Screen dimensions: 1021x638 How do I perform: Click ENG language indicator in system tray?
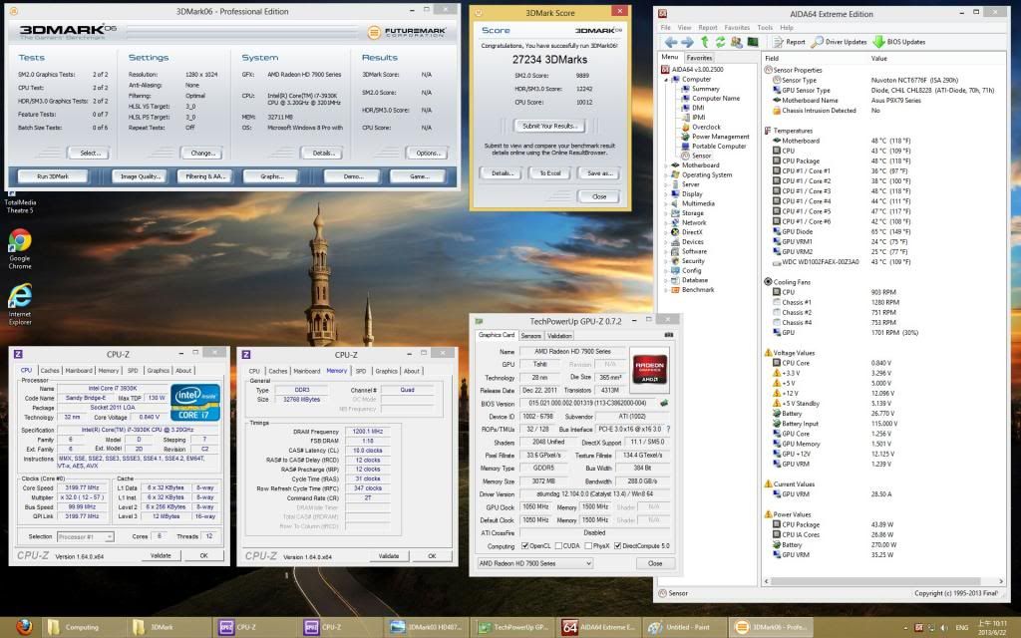(x=962, y=628)
